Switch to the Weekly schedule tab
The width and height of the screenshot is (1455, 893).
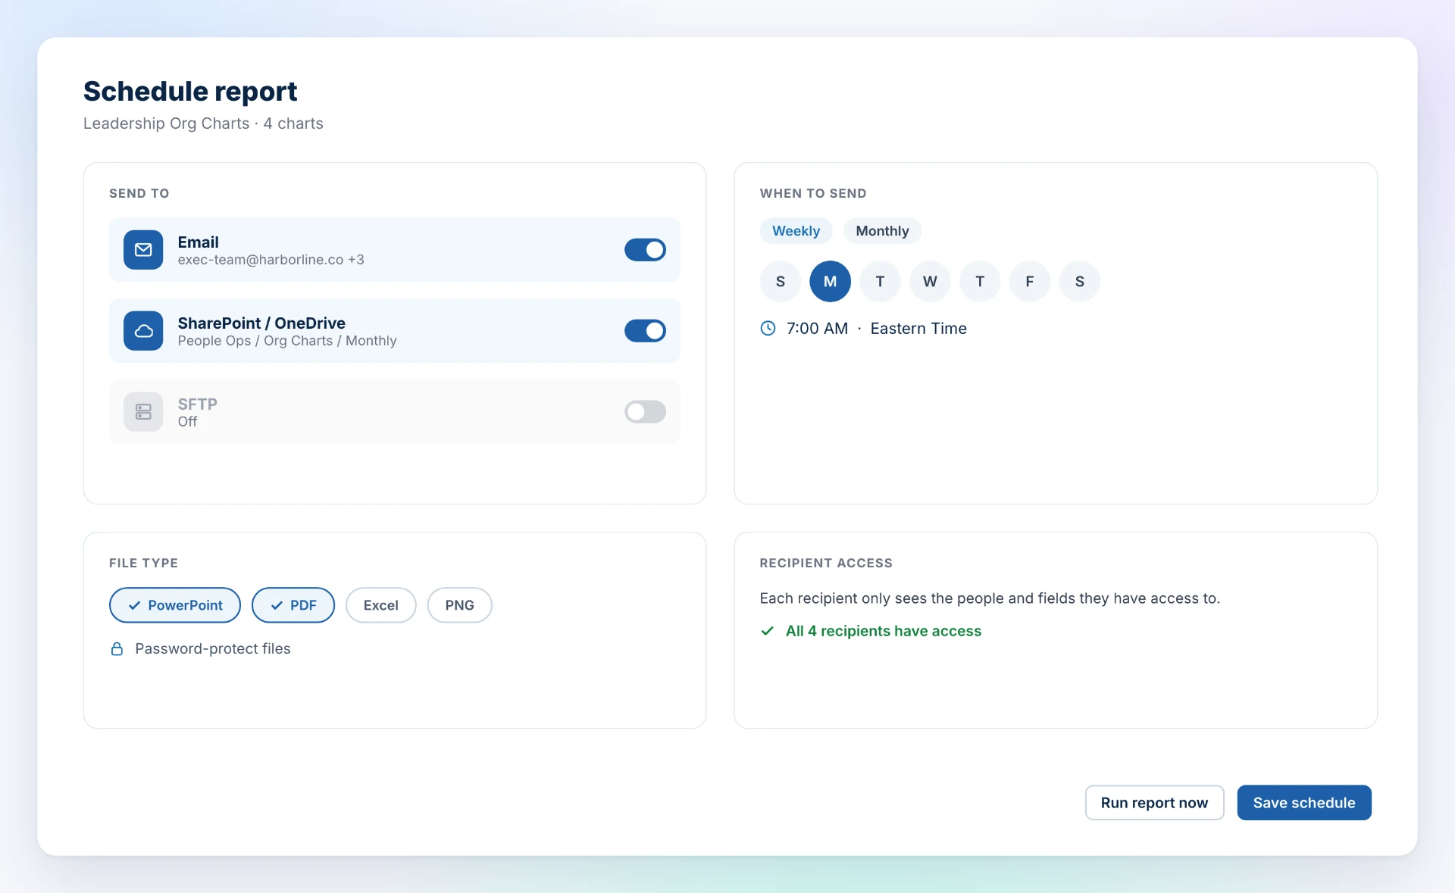(796, 231)
